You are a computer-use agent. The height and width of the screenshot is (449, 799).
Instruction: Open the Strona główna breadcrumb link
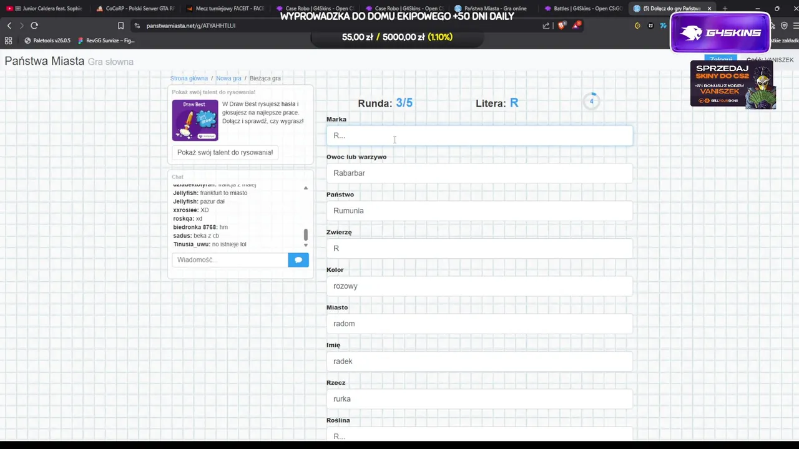pyautogui.click(x=189, y=79)
